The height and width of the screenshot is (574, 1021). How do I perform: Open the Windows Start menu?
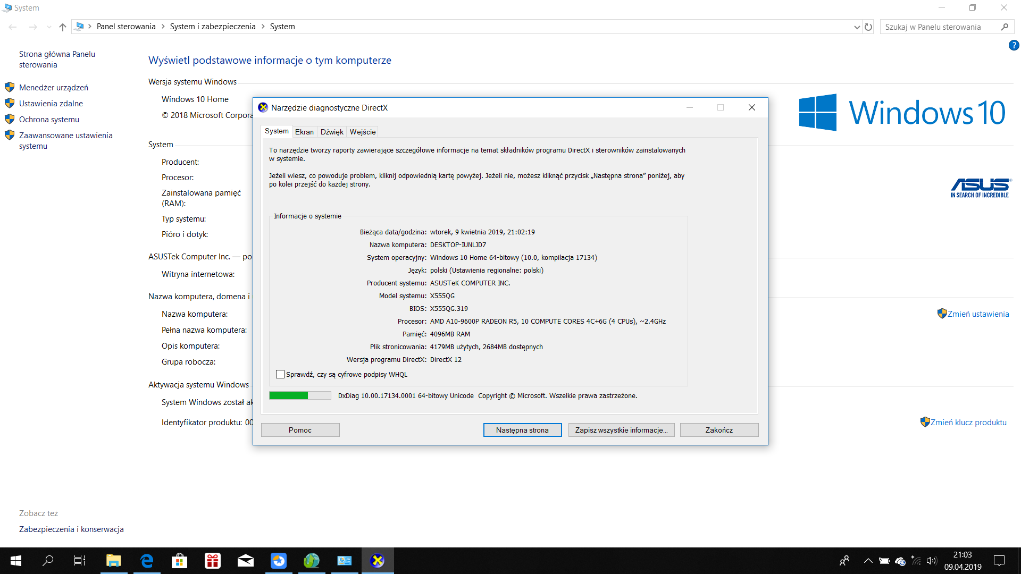tap(16, 561)
